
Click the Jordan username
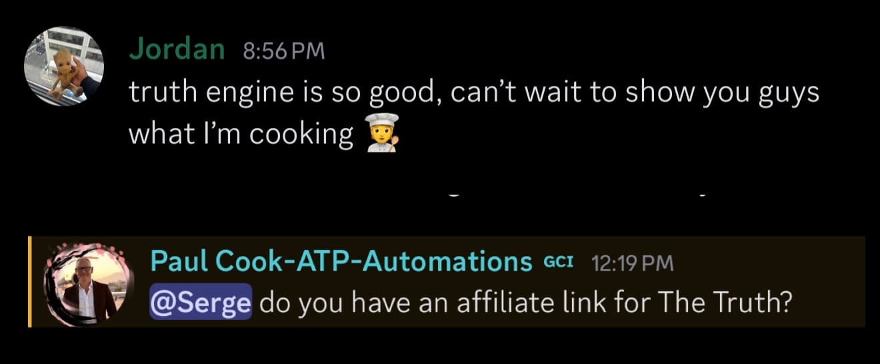click(177, 49)
